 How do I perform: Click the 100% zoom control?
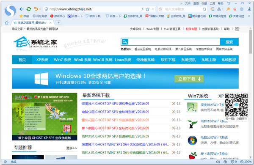pos(246,162)
